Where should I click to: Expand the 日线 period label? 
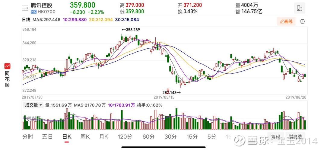(26, 20)
